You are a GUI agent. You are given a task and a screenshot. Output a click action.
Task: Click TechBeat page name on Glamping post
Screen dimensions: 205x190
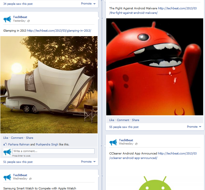(x=20, y=17)
